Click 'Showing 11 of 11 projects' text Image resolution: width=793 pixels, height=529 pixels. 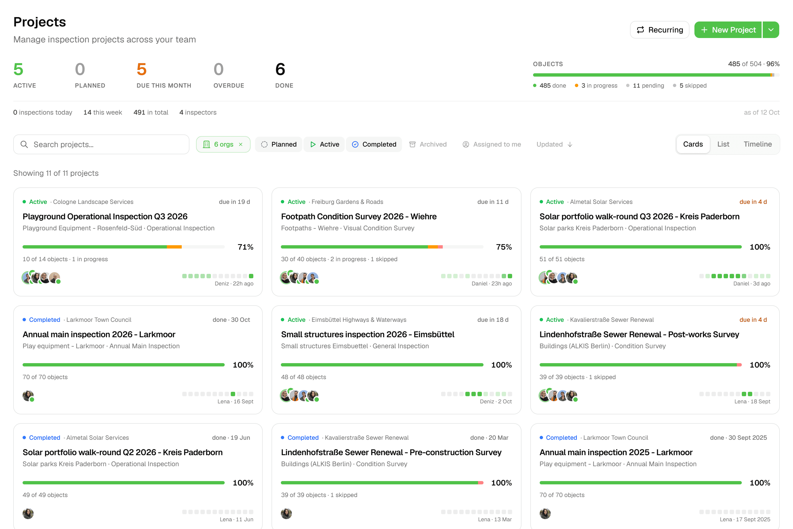[56, 173]
